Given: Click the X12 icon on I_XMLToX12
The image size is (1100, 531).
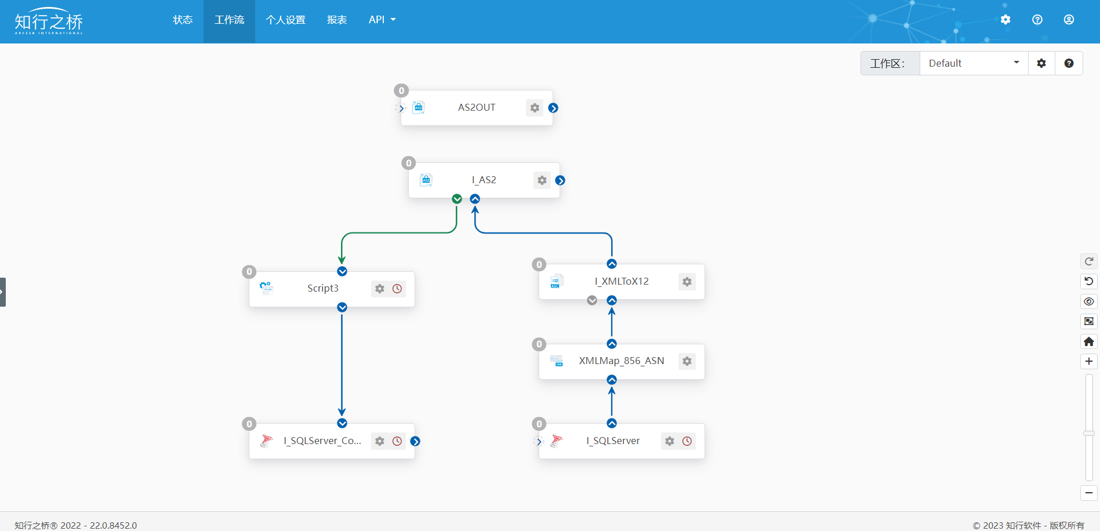Looking at the screenshot, I should point(557,281).
